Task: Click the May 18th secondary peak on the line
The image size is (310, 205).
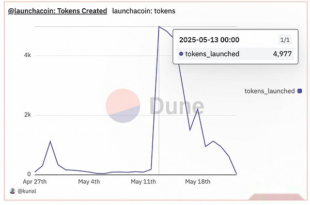Action: tap(197, 109)
